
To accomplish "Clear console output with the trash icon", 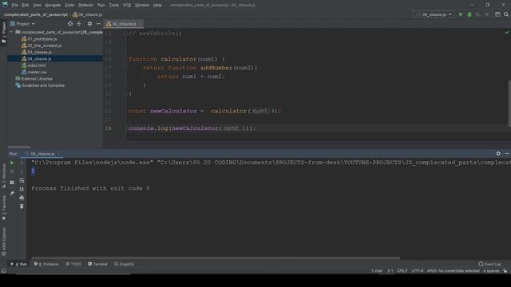I will 22,206.
